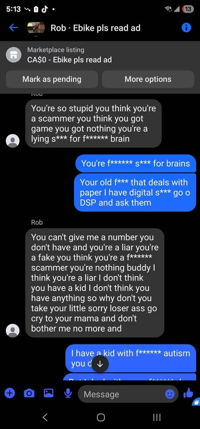Image resolution: width=200 pixels, height=429 pixels.
Task: Tap the blue back arrow
Action: click(x=13, y=27)
